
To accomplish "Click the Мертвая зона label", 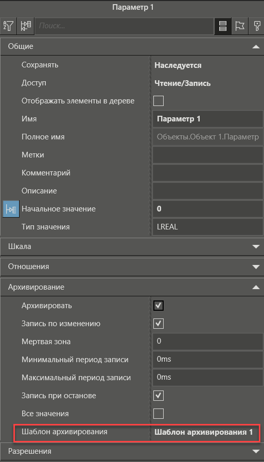I will pos(46,342).
